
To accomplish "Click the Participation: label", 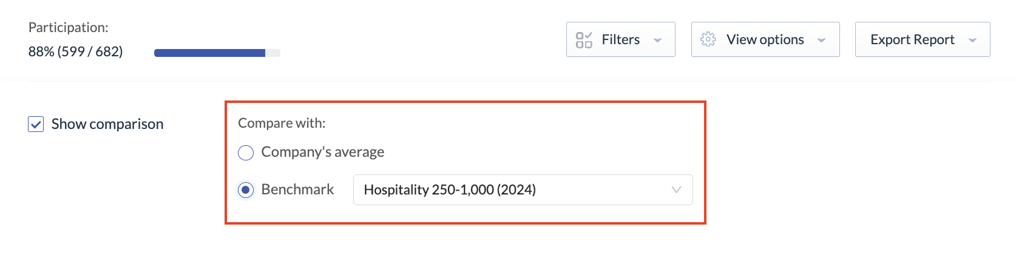I will (x=69, y=27).
